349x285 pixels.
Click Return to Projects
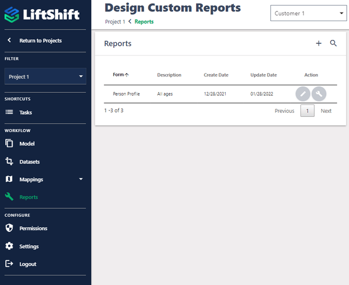pyautogui.click(x=40, y=40)
